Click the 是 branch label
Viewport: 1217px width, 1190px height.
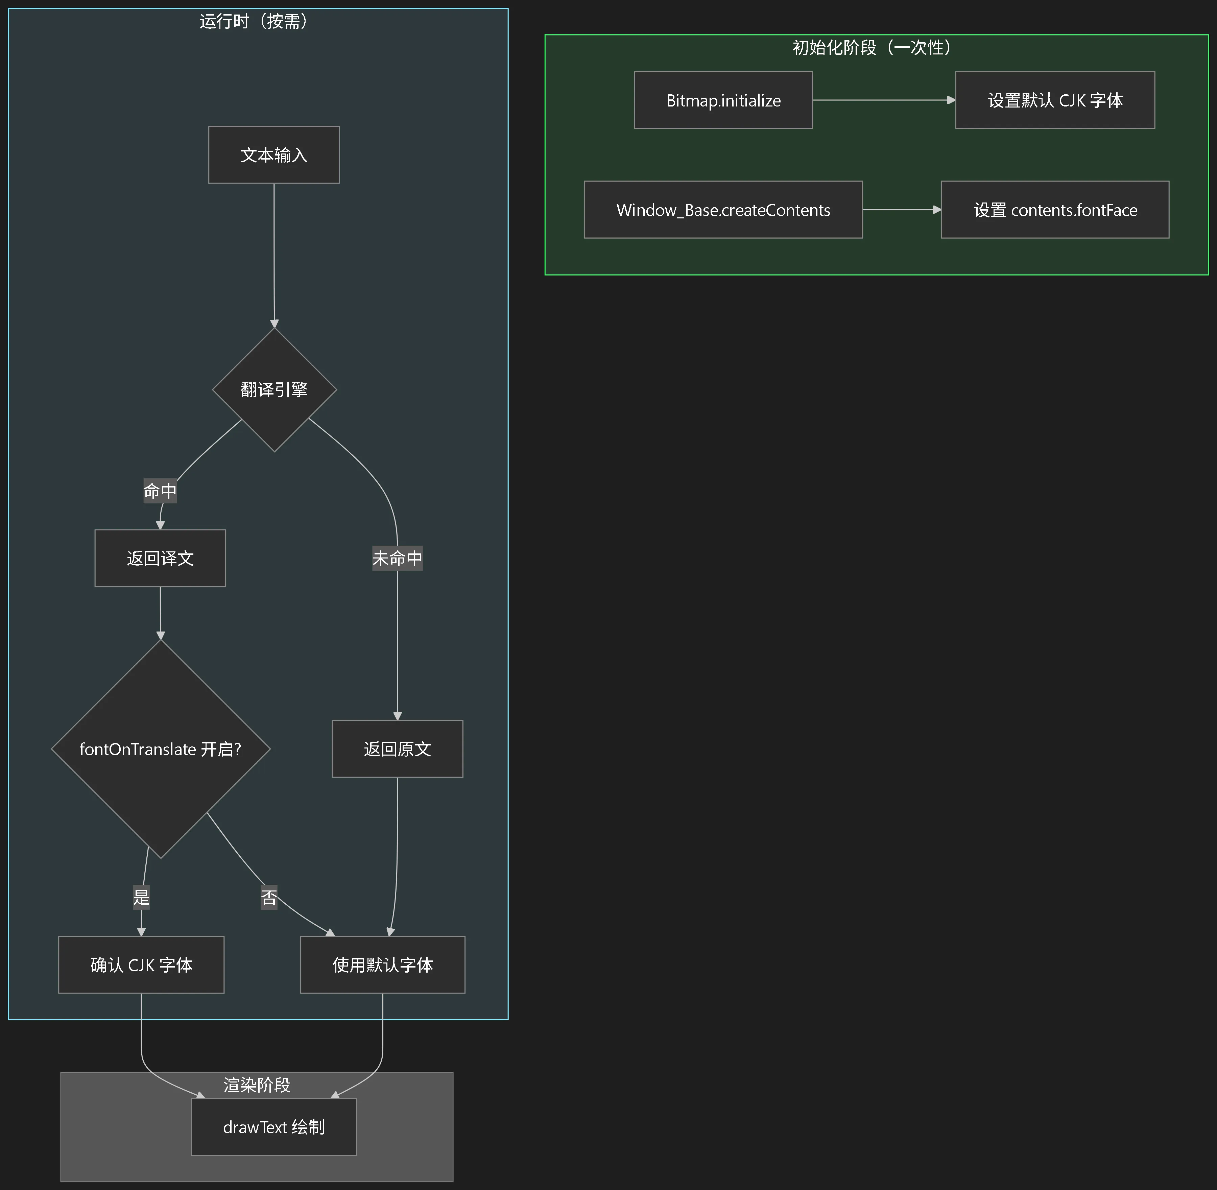pyautogui.click(x=141, y=898)
